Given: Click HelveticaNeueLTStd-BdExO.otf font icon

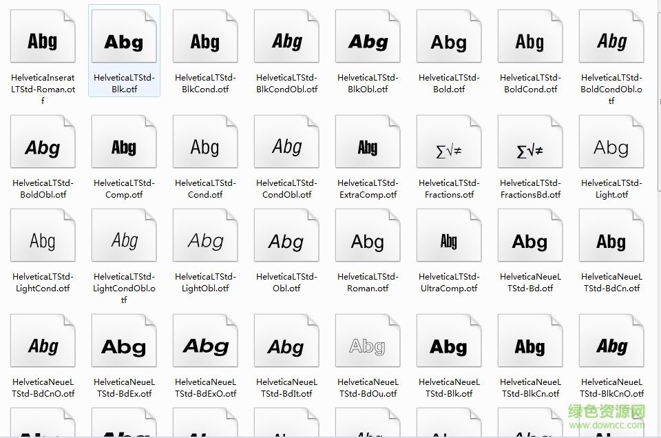Looking at the screenshot, I should tap(205, 341).
